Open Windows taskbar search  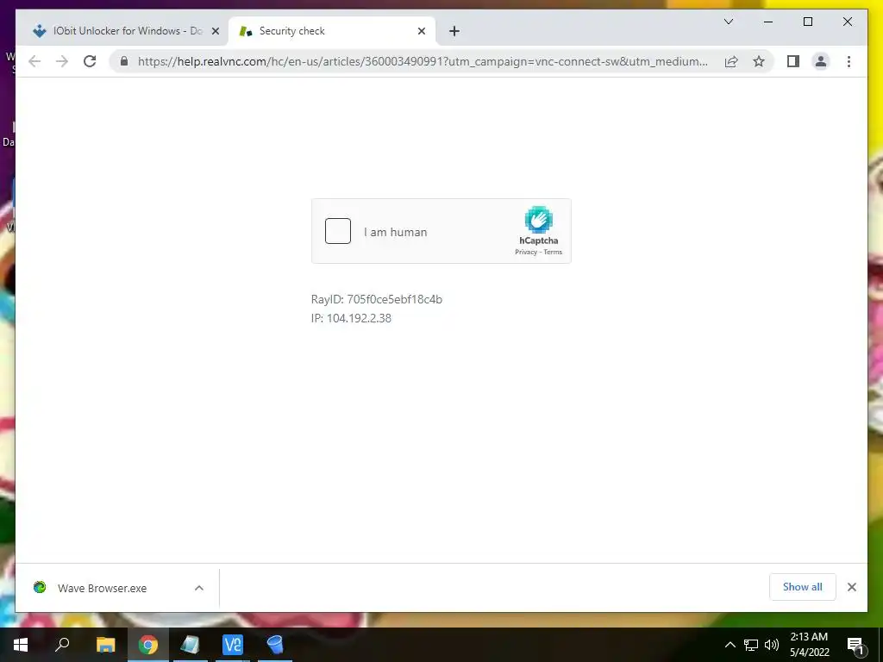tap(62, 645)
